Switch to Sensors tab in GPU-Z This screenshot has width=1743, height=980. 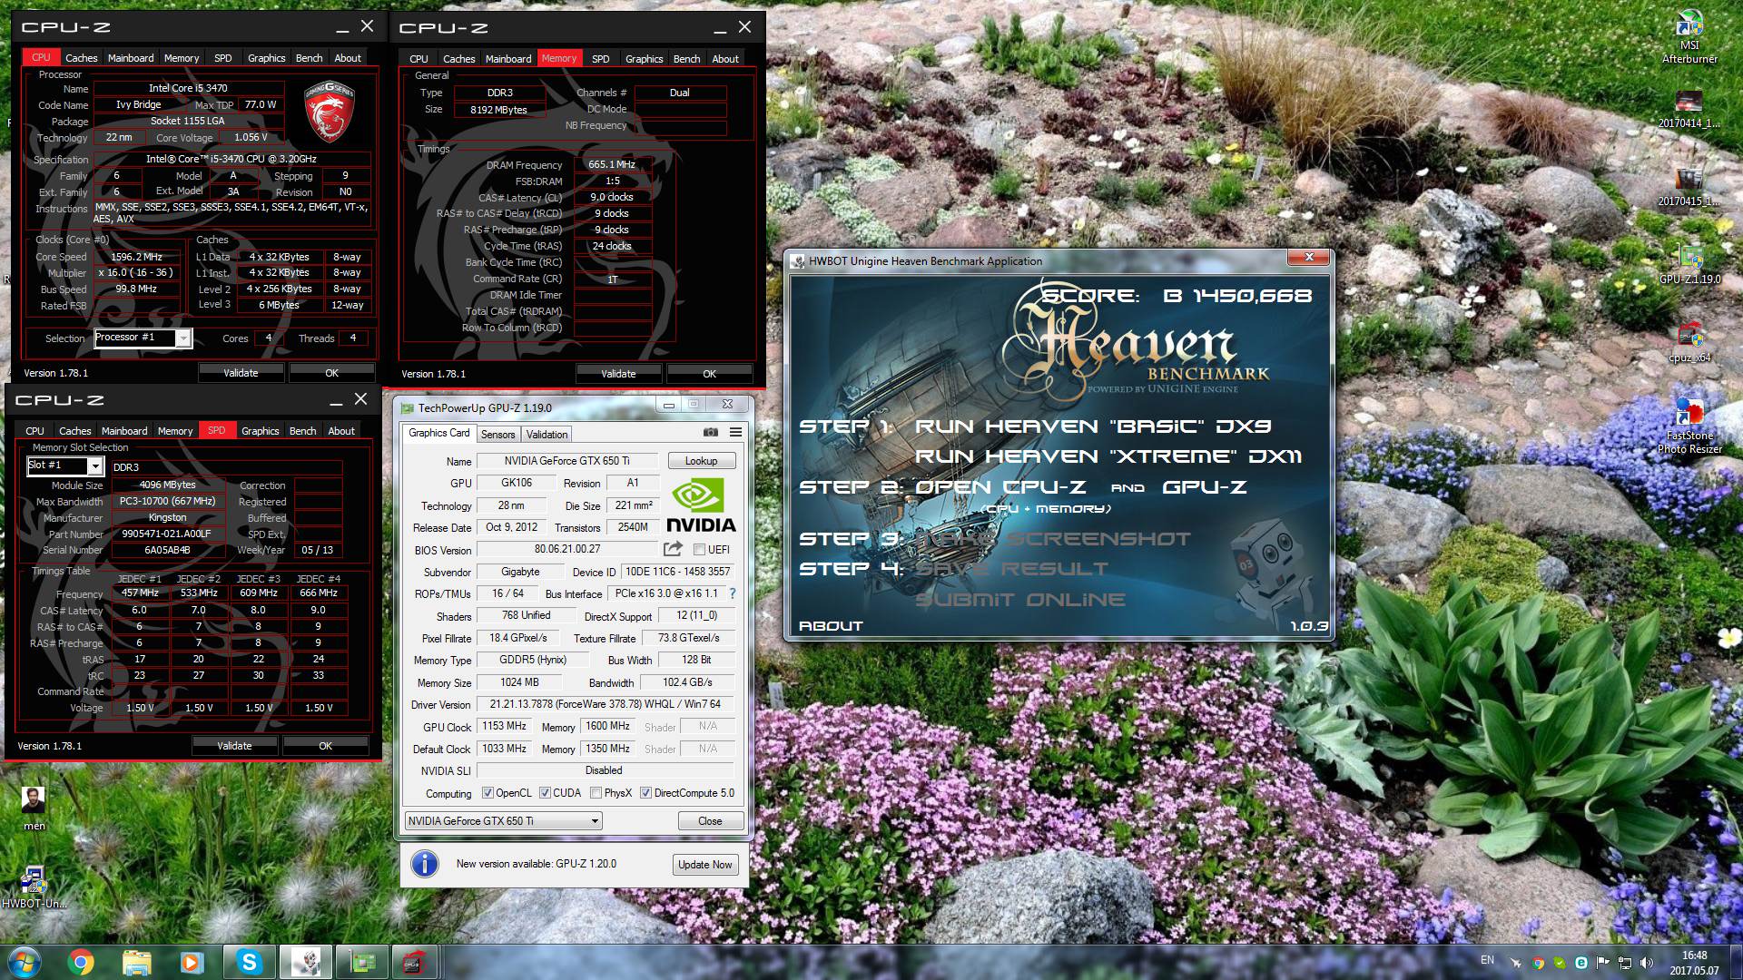tap(497, 435)
